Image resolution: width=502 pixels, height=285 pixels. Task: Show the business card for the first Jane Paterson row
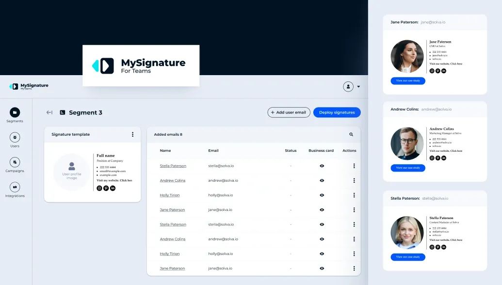tap(322, 210)
